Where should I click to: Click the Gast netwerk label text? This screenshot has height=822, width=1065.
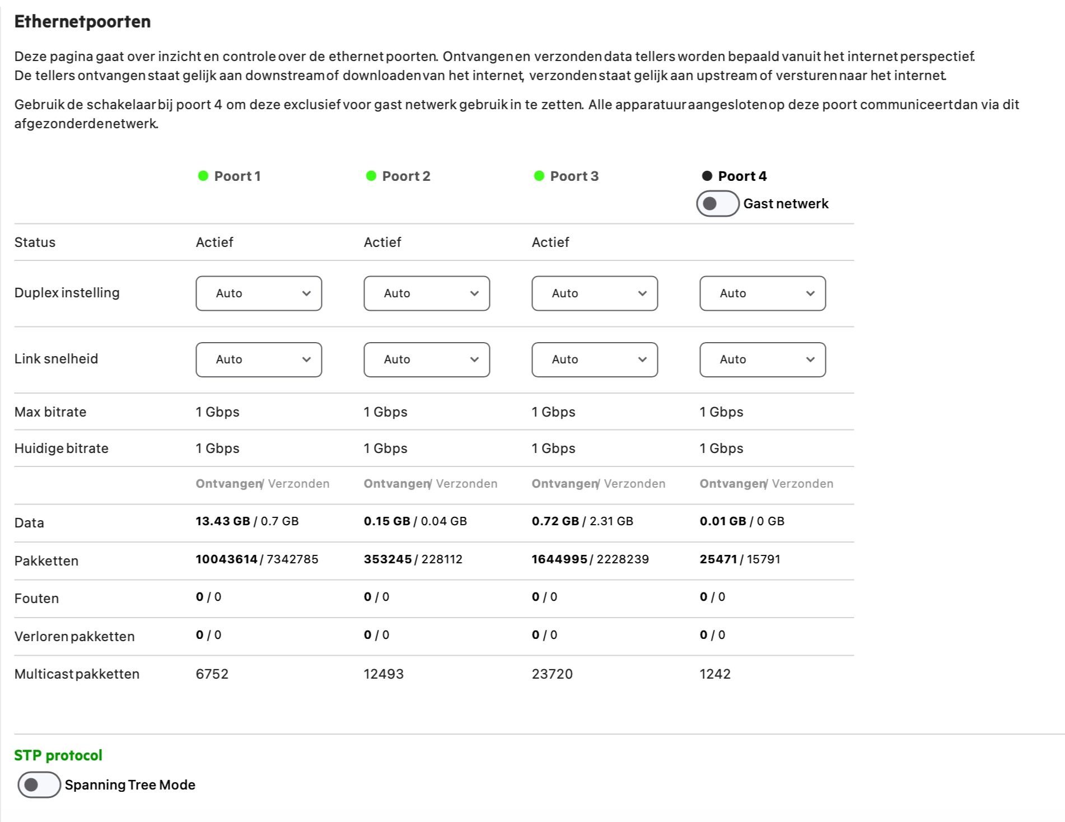[786, 203]
